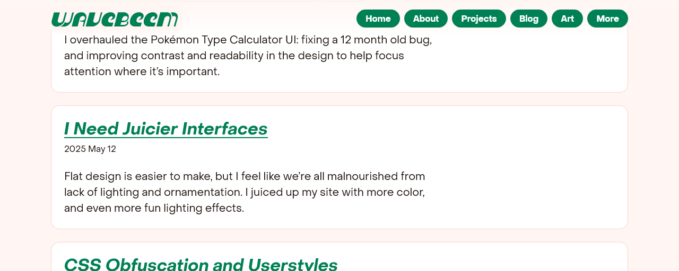This screenshot has width=679, height=271.
Task: Expand the More menu
Action: click(607, 19)
